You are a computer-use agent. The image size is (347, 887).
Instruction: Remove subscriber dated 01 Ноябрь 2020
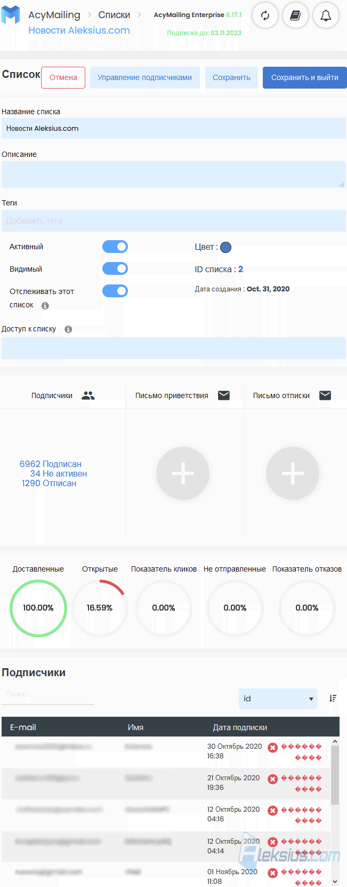(272, 873)
